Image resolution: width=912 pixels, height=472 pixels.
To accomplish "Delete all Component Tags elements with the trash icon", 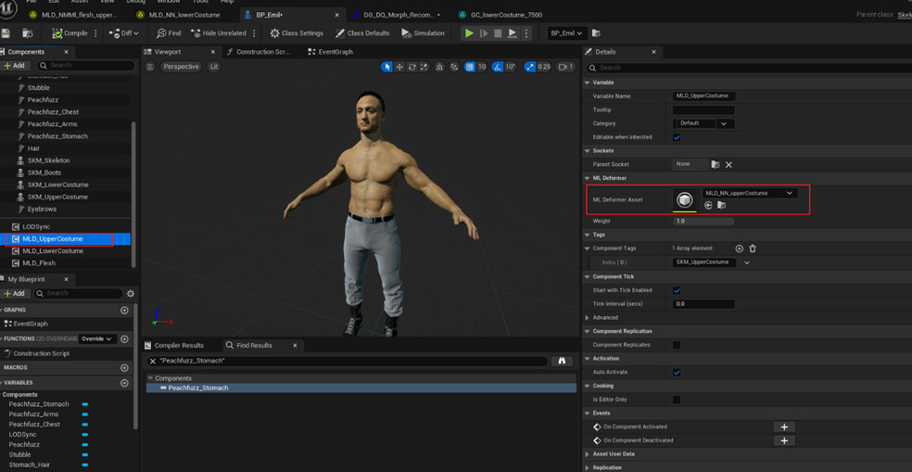I will click(x=752, y=249).
